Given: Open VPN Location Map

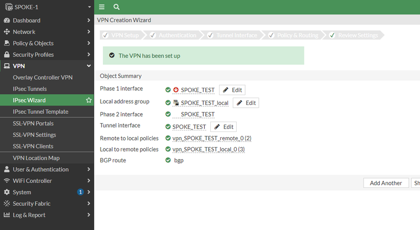Looking at the screenshot, I should pos(36,158).
